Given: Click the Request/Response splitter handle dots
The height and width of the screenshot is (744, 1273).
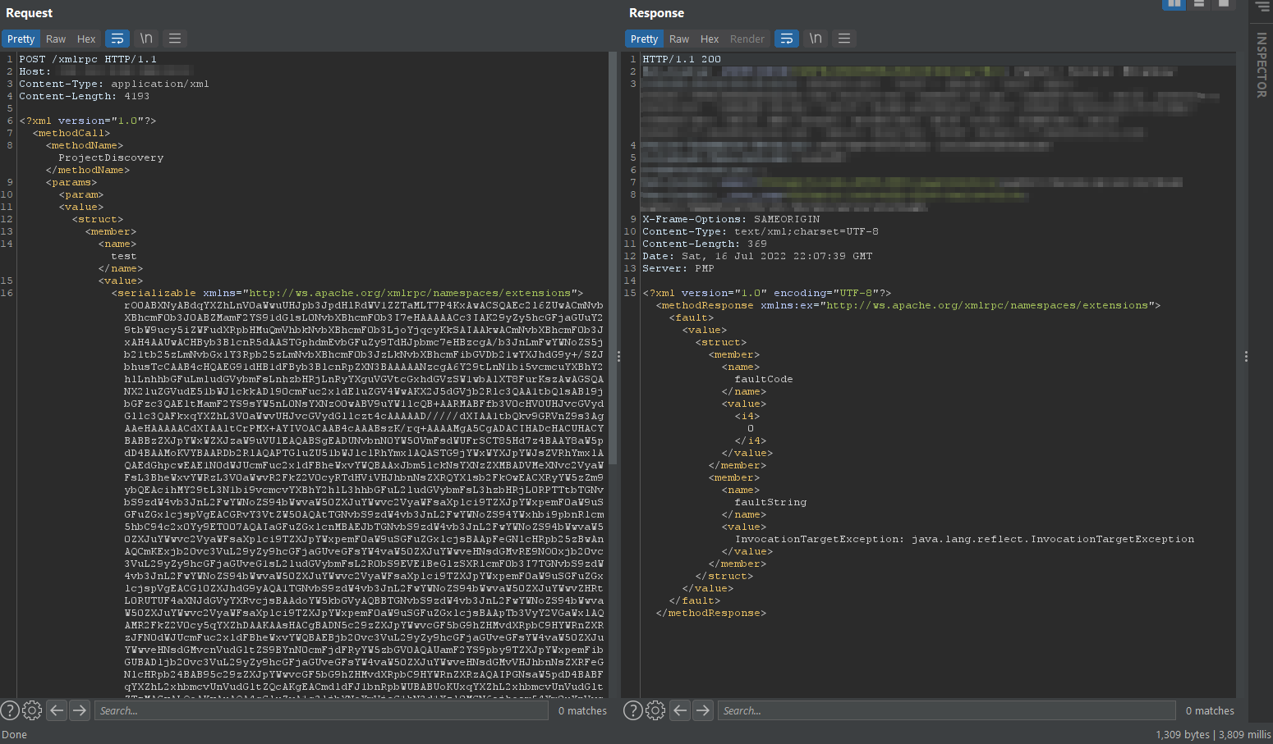Looking at the screenshot, I should (618, 356).
